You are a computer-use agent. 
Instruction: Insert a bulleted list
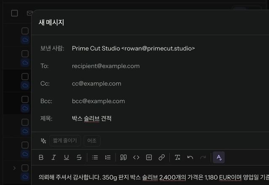(95, 157)
